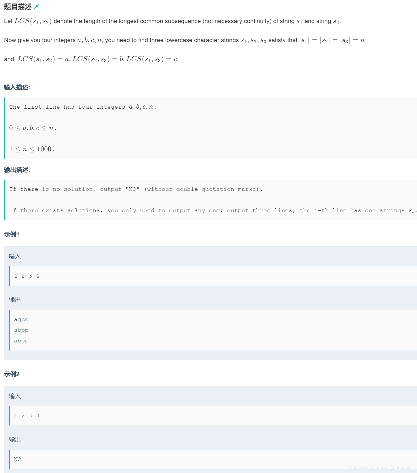Click the sentence starting 'Let LCS(s1,s2) denote'
The width and height of the screenshot is (417, 473).
(173, 21)
